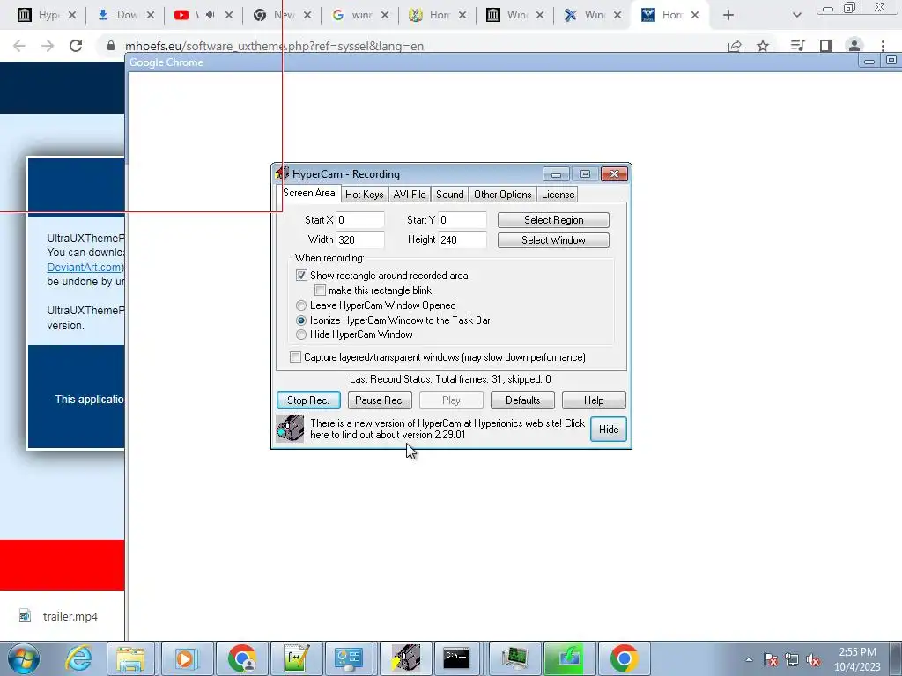This screenshot has width=902, height=676.
Task: Open the DeviantArt.com link on webpage
Action: pyautogui.click(x=84, y=268)
